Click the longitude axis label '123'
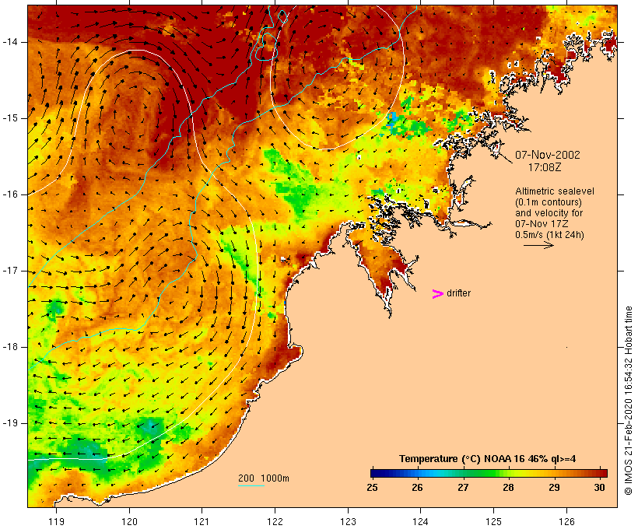The image size is (638, 529). (348, 521)
